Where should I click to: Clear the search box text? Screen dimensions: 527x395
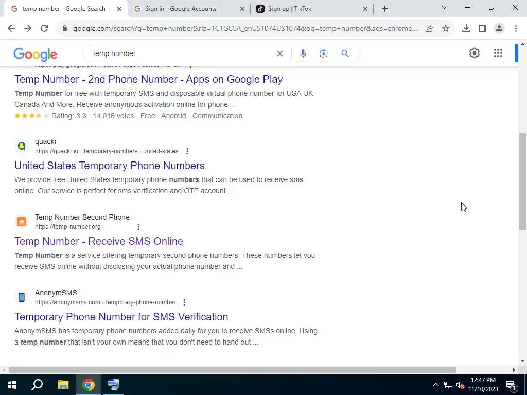pos(279,53)
